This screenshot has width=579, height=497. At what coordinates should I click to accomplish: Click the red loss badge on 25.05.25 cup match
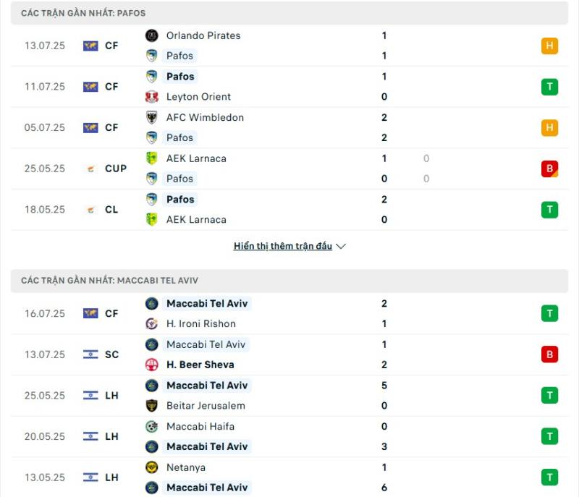tap(549, 169)
